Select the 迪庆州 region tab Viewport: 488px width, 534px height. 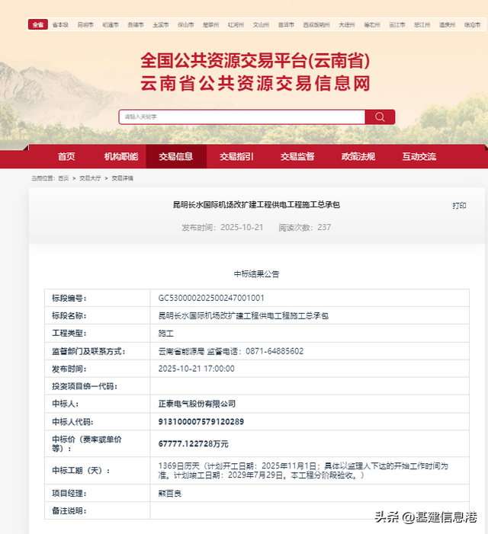tap(447, 25)
